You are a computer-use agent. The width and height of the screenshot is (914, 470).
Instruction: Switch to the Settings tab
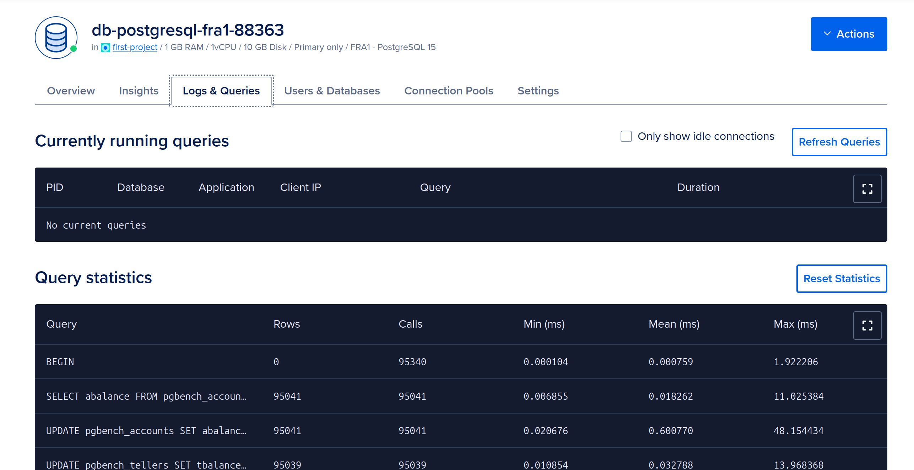click(x=538, y=91)
